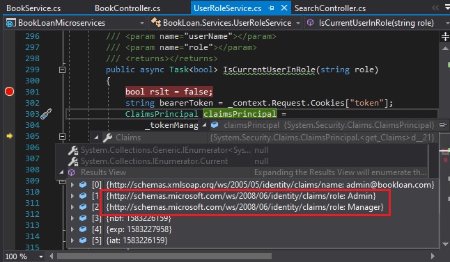Click the blue cube icon of item [3]
This screenshot has width=450, height=262.
pos(83,218)
